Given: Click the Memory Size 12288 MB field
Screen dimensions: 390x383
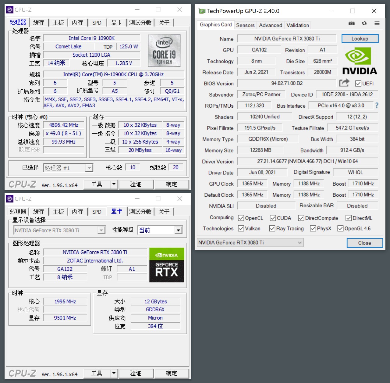Looking at the screenshot, I should (261, 150).
